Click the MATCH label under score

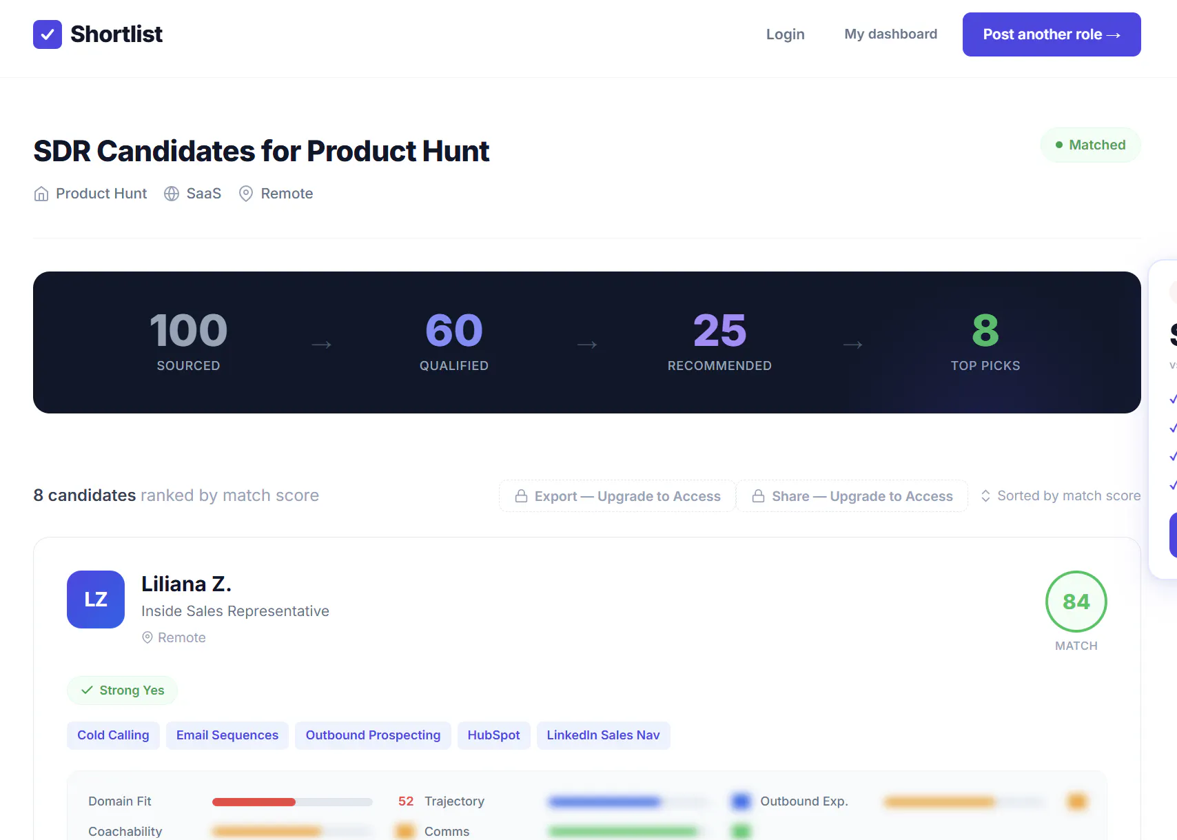pyautogui.click(x=1076, y=646)
